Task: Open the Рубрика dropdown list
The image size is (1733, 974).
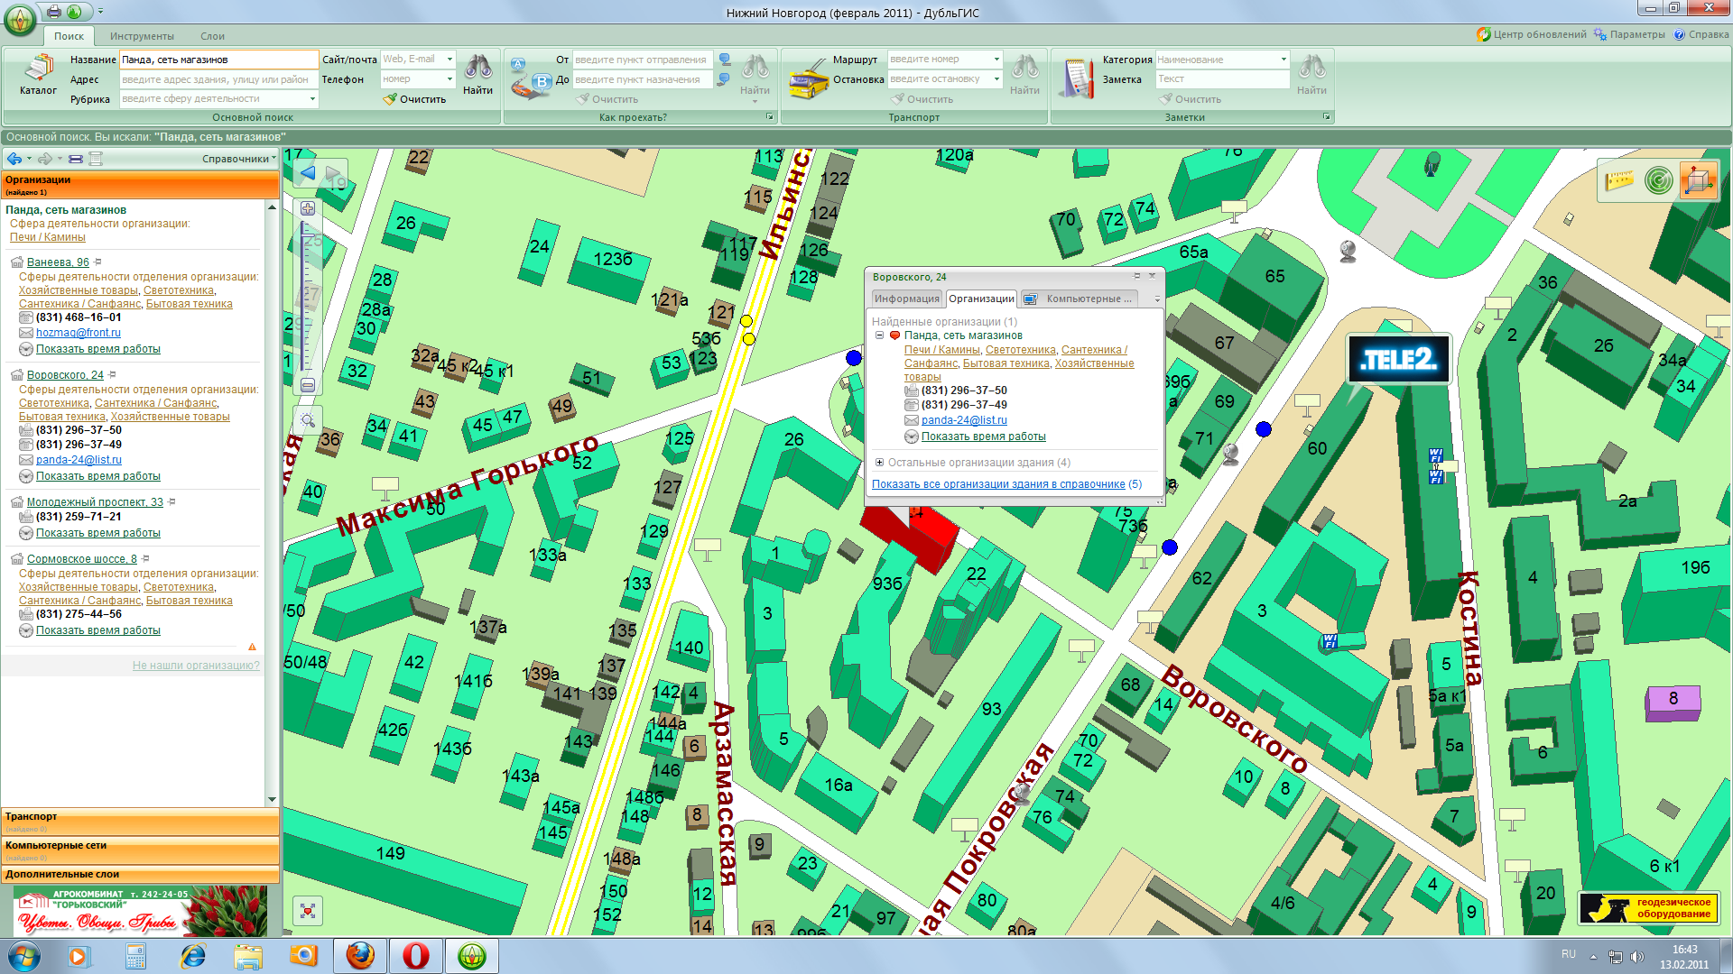Action: coord(313,99)
